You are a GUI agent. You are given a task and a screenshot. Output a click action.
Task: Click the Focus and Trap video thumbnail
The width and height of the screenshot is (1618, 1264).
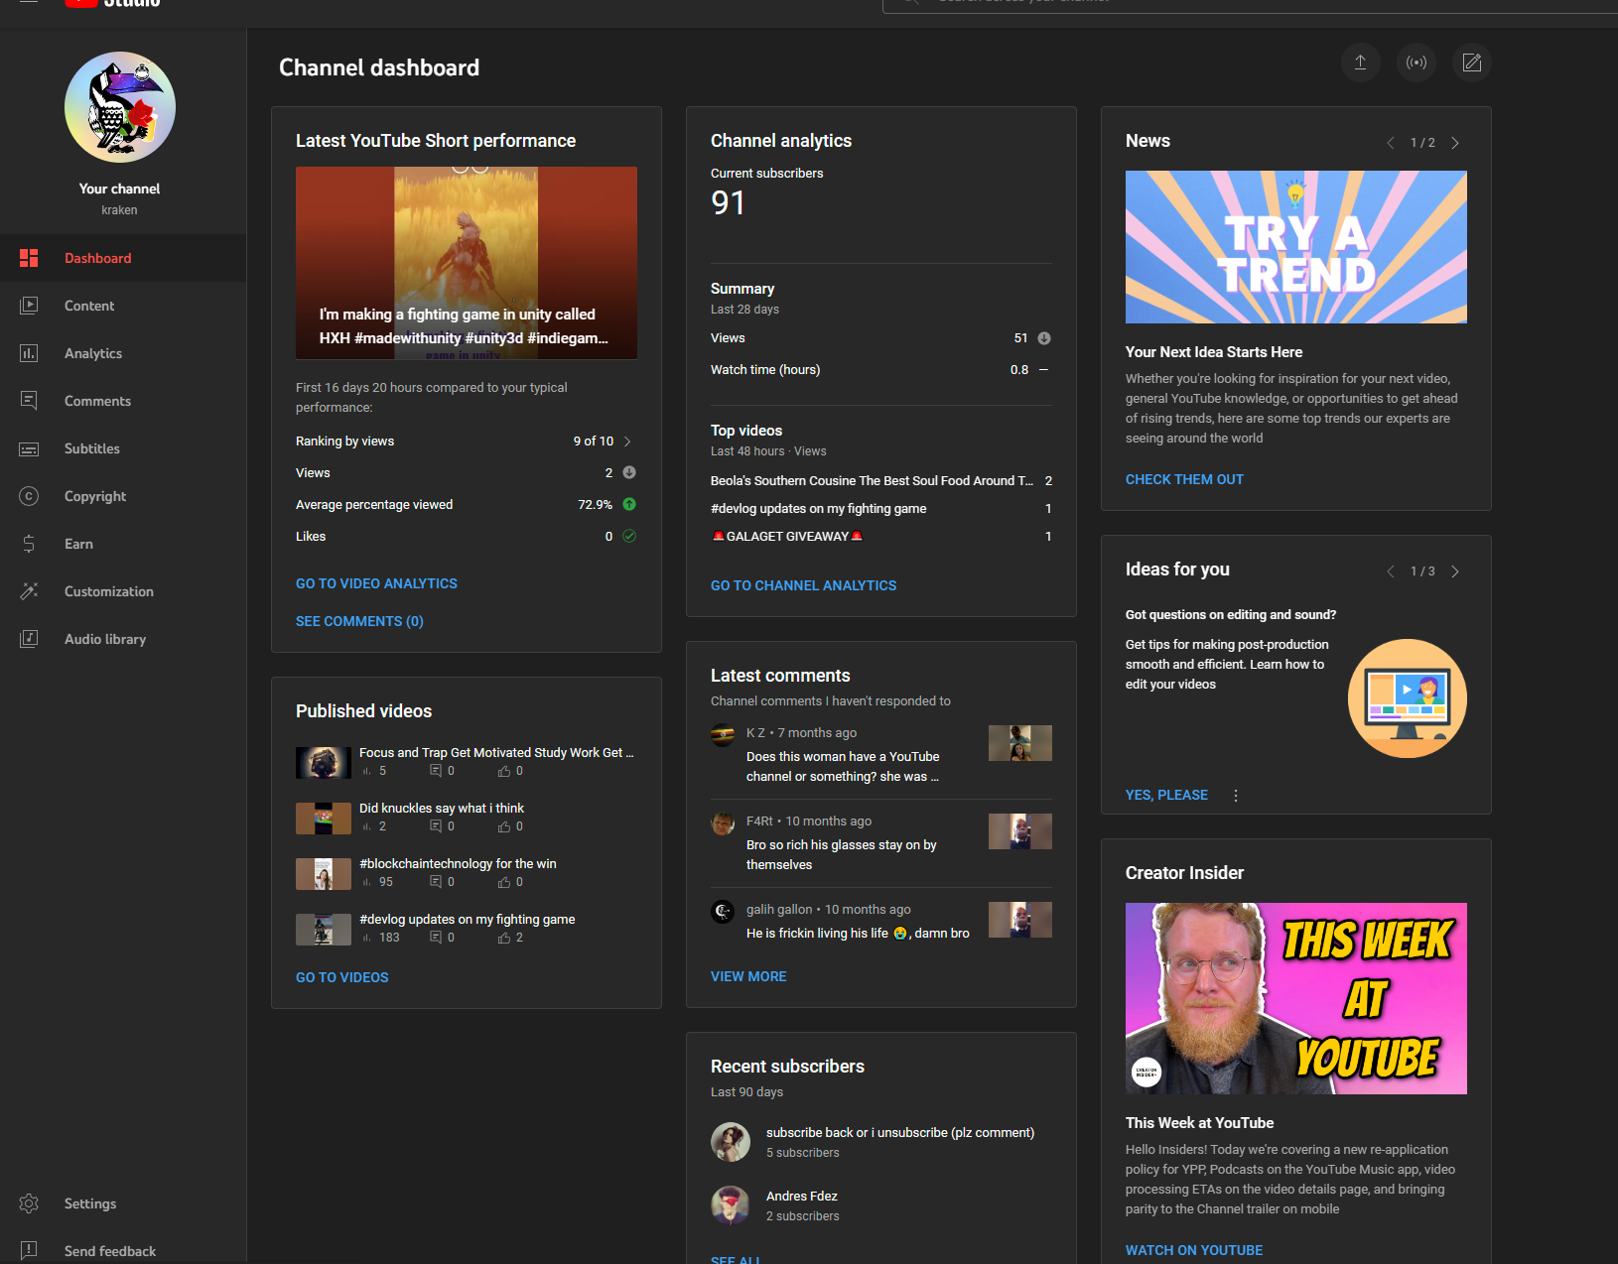point(324,763)
